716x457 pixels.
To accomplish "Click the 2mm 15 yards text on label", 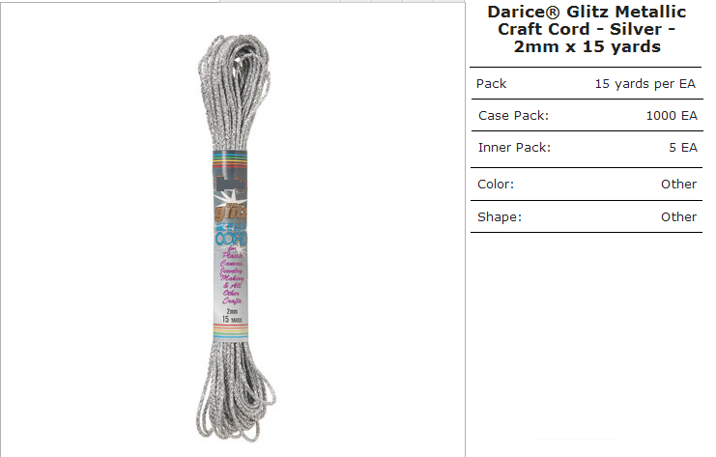I will pyautogui.click(x=232, y=316).
